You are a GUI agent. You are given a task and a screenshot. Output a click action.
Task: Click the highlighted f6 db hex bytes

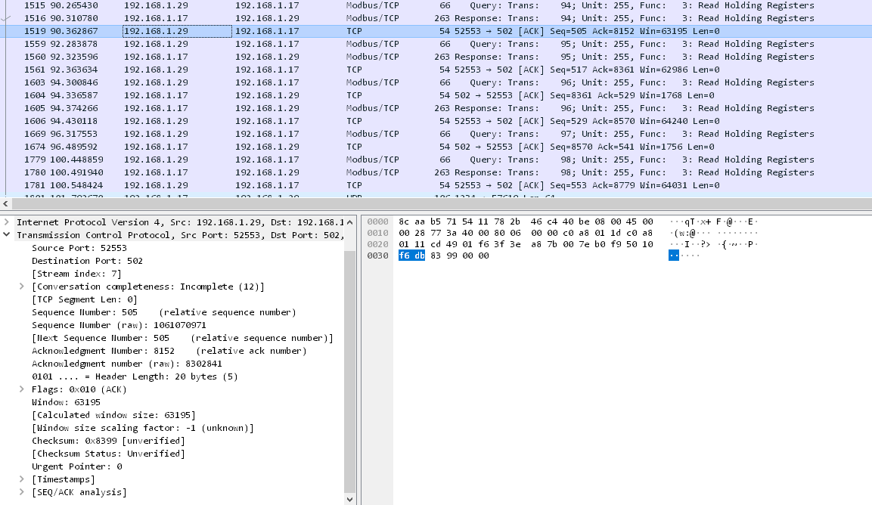pos(411,256)
